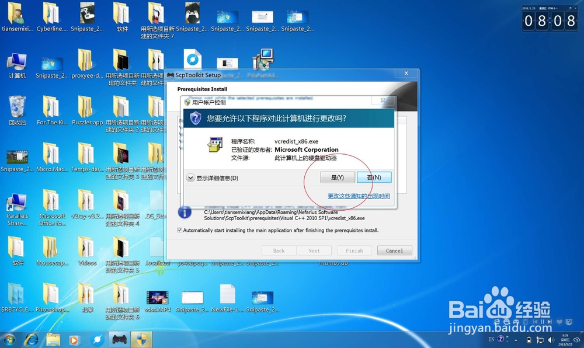Select the sdsd.MP4 video file
Viewport: 584px width, 348px height.
pyautogui.click(x=158, y=301)
